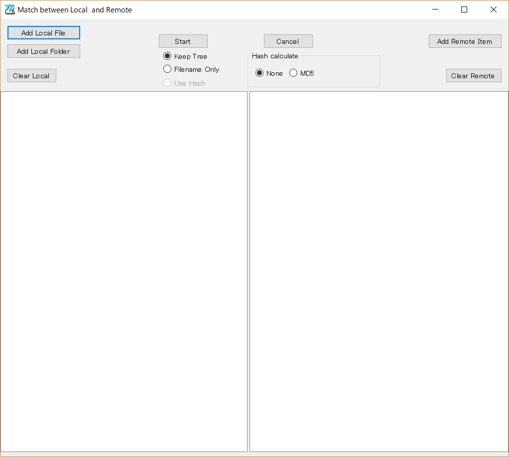509x457 pixels.
Task: Choose the Filename Only matching mode
Action: (168, 69)
